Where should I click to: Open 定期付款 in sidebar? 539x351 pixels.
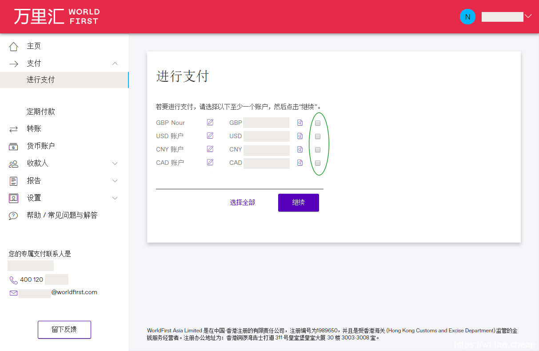(41, 112)
